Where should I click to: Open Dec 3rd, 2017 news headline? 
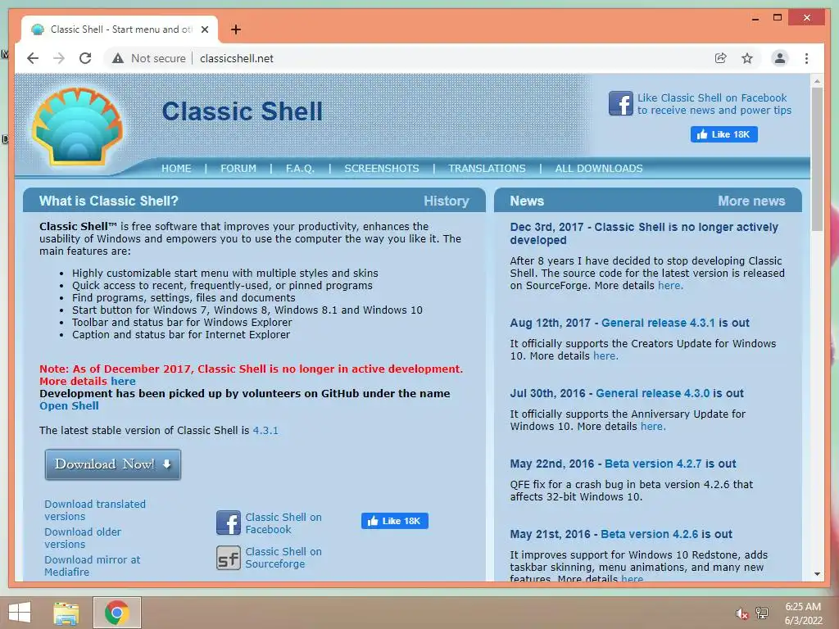[644, 233]
